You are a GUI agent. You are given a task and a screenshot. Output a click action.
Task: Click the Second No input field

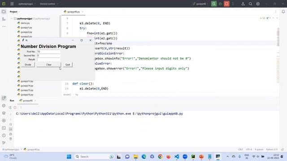(x=49, y=55)
